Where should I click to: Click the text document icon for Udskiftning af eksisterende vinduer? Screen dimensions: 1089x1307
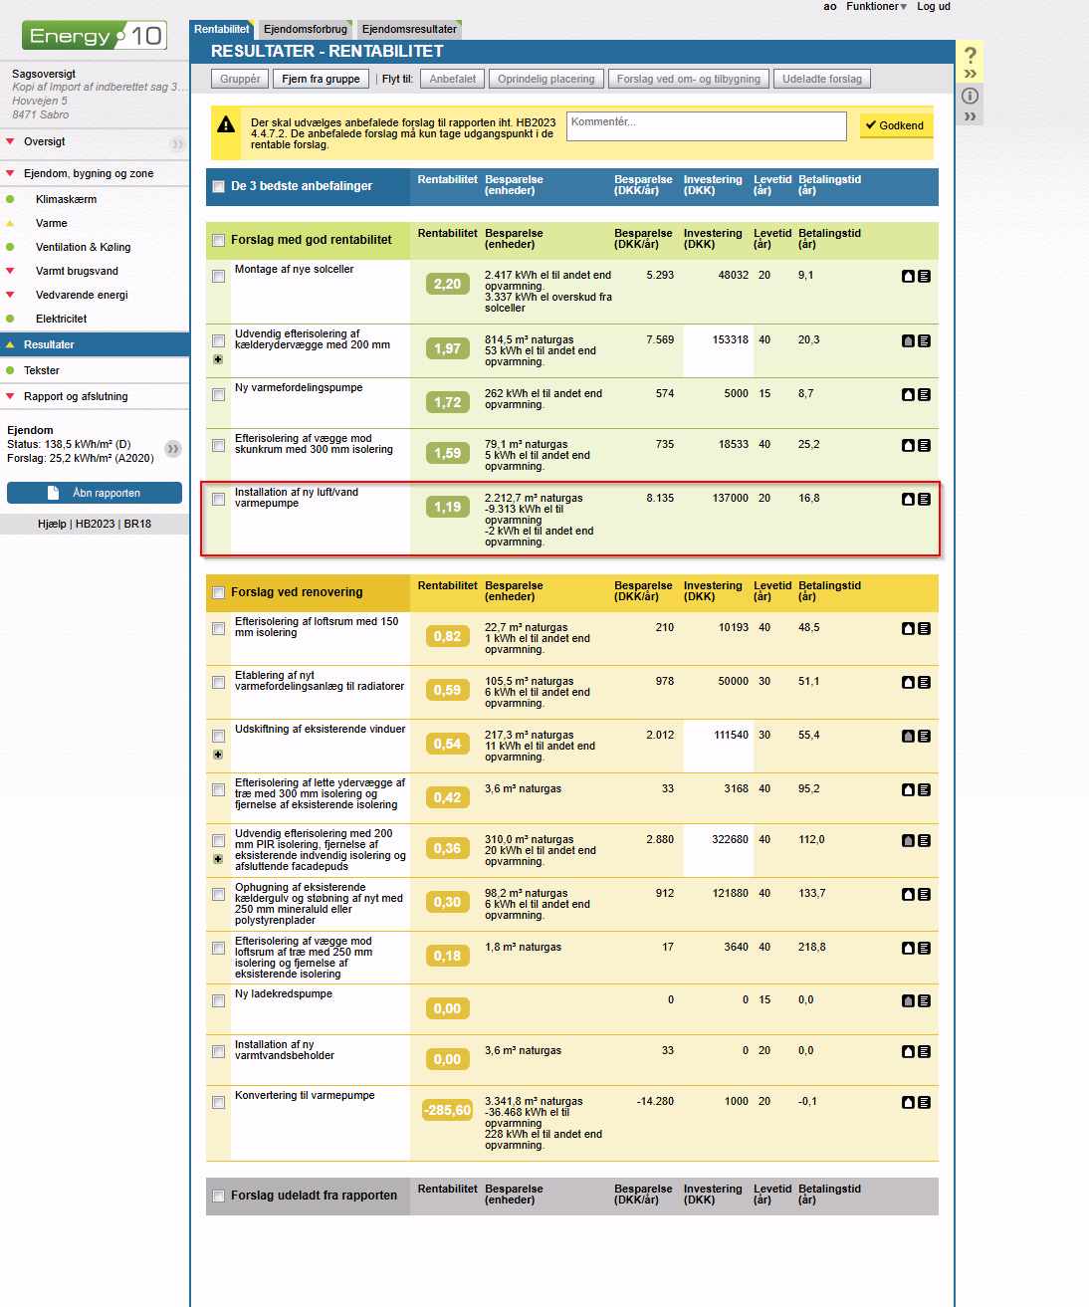pyautogui.click(x=924, y=736)
